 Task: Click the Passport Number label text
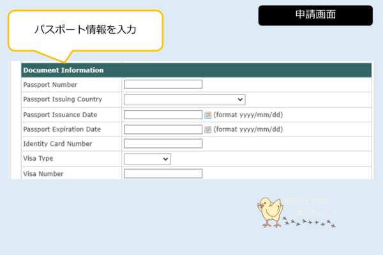(50, 84)
